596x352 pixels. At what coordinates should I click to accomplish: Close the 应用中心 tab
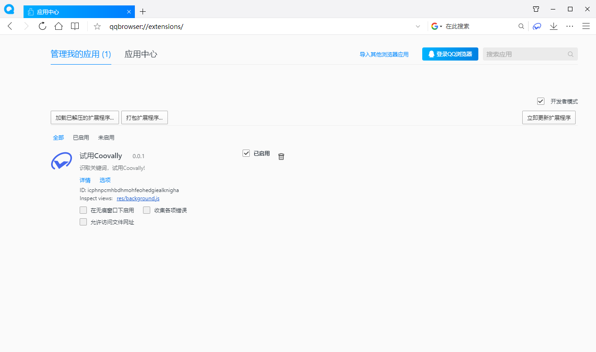point(129,12)
